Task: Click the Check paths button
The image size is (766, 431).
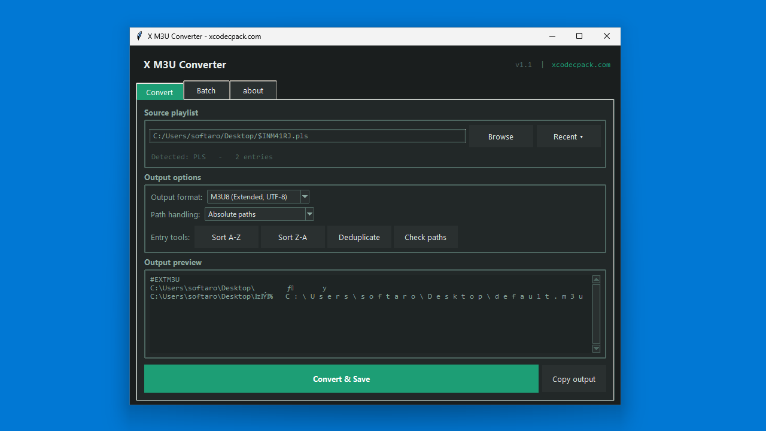Action: tap(425, 237)
